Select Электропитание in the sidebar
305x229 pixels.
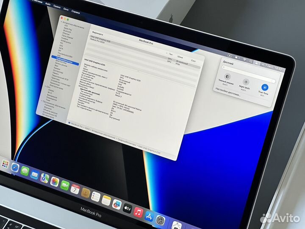(x=56, y=87)
